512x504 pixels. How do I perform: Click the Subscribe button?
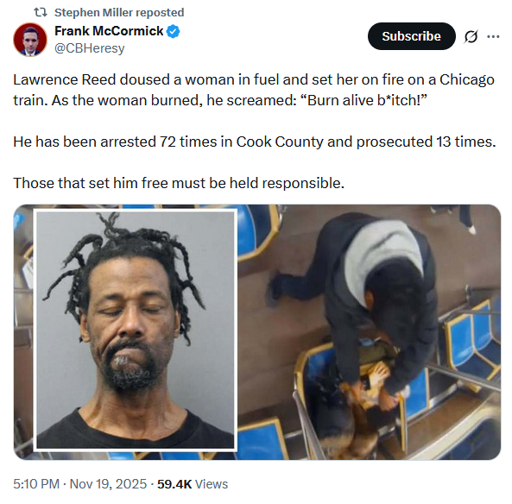[x=412, y=36]
